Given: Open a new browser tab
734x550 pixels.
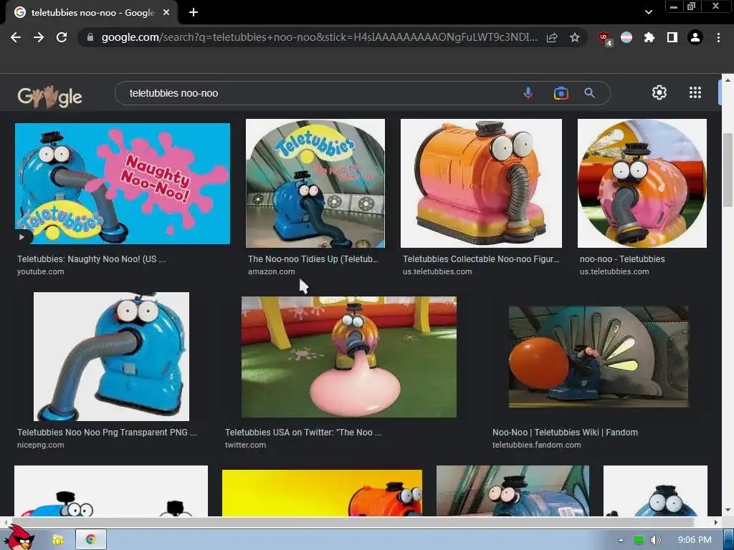Looking at the screenshot, I should click(194, 13).
